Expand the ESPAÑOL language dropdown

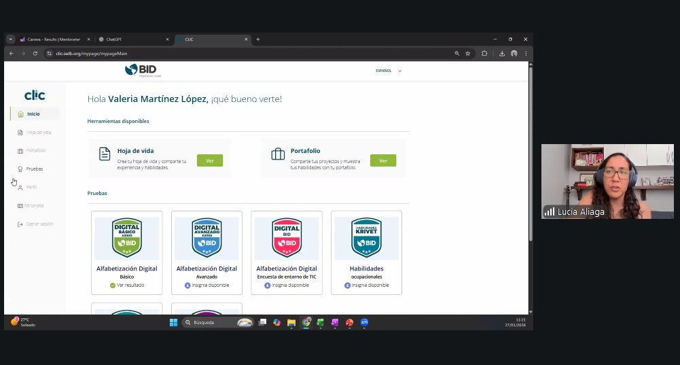coord(389,71)
